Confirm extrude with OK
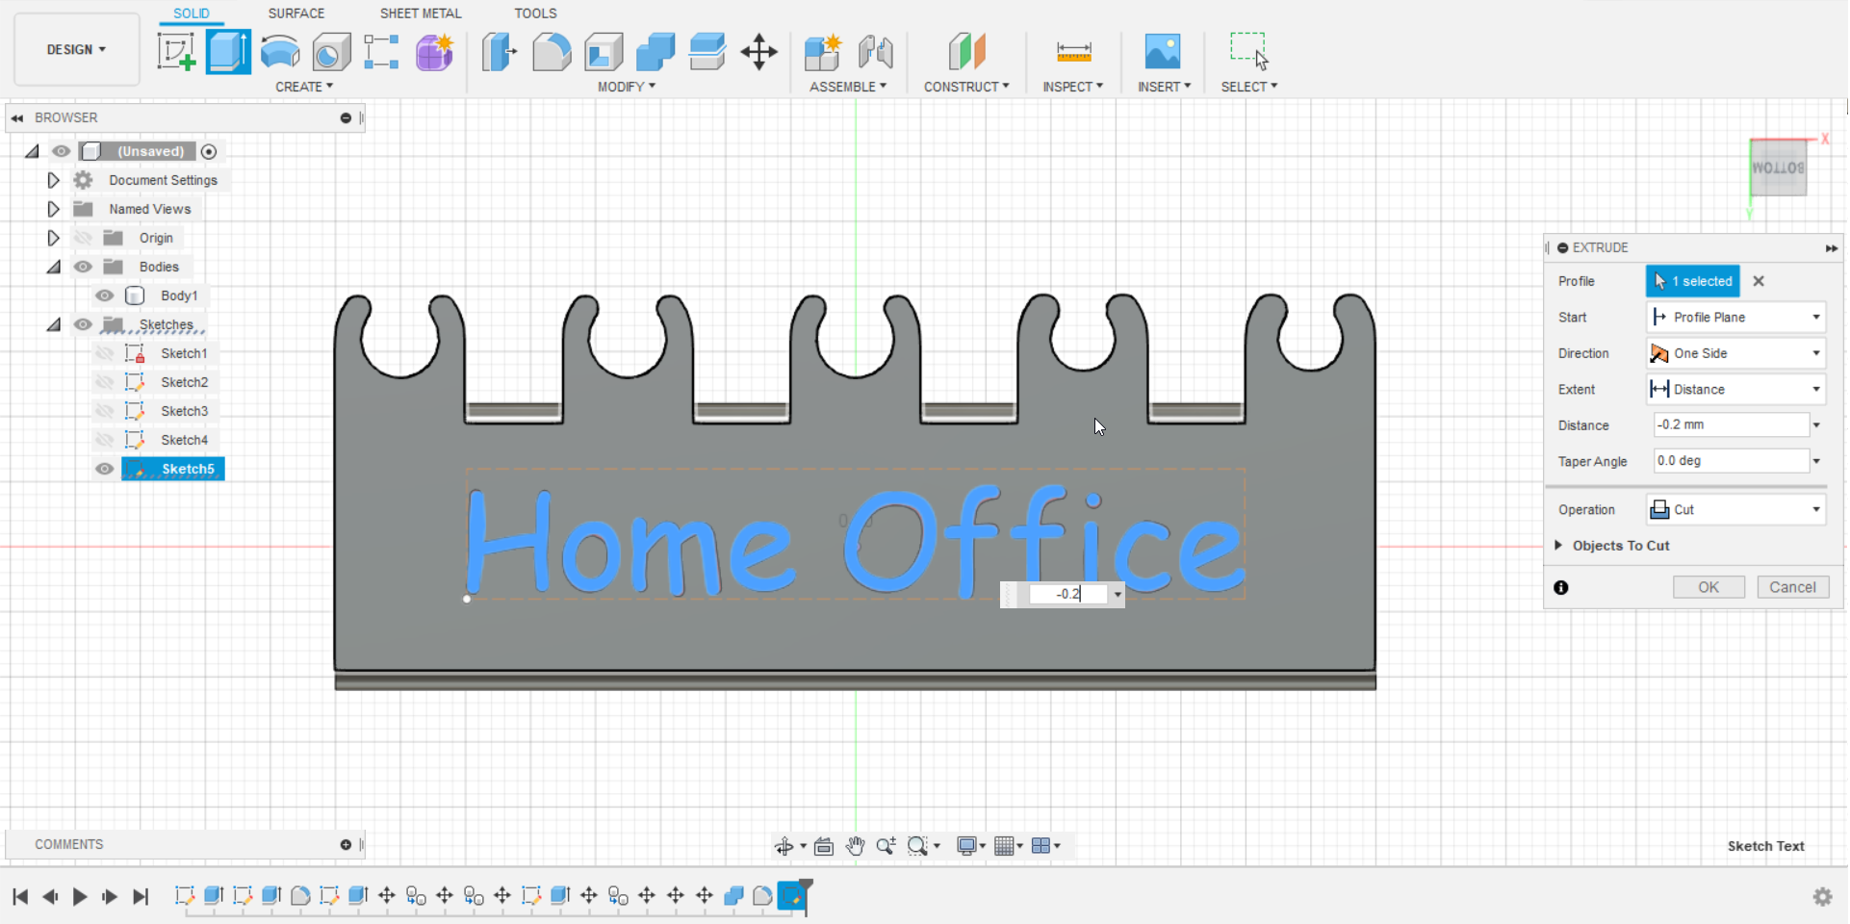Image resolution: width=1850 pixels, height=924 pixels. (x=1709, y=588)
